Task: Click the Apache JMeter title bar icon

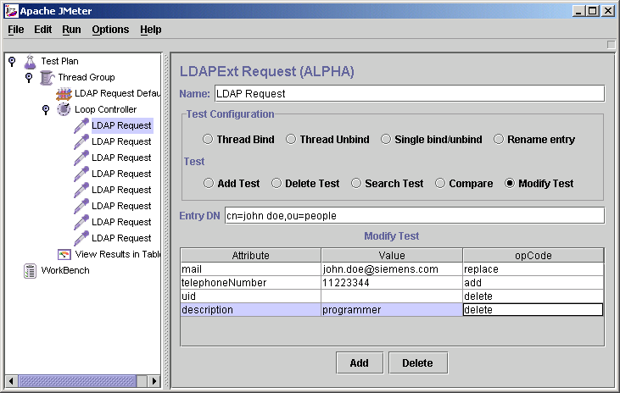Action: tap(10, 11)
